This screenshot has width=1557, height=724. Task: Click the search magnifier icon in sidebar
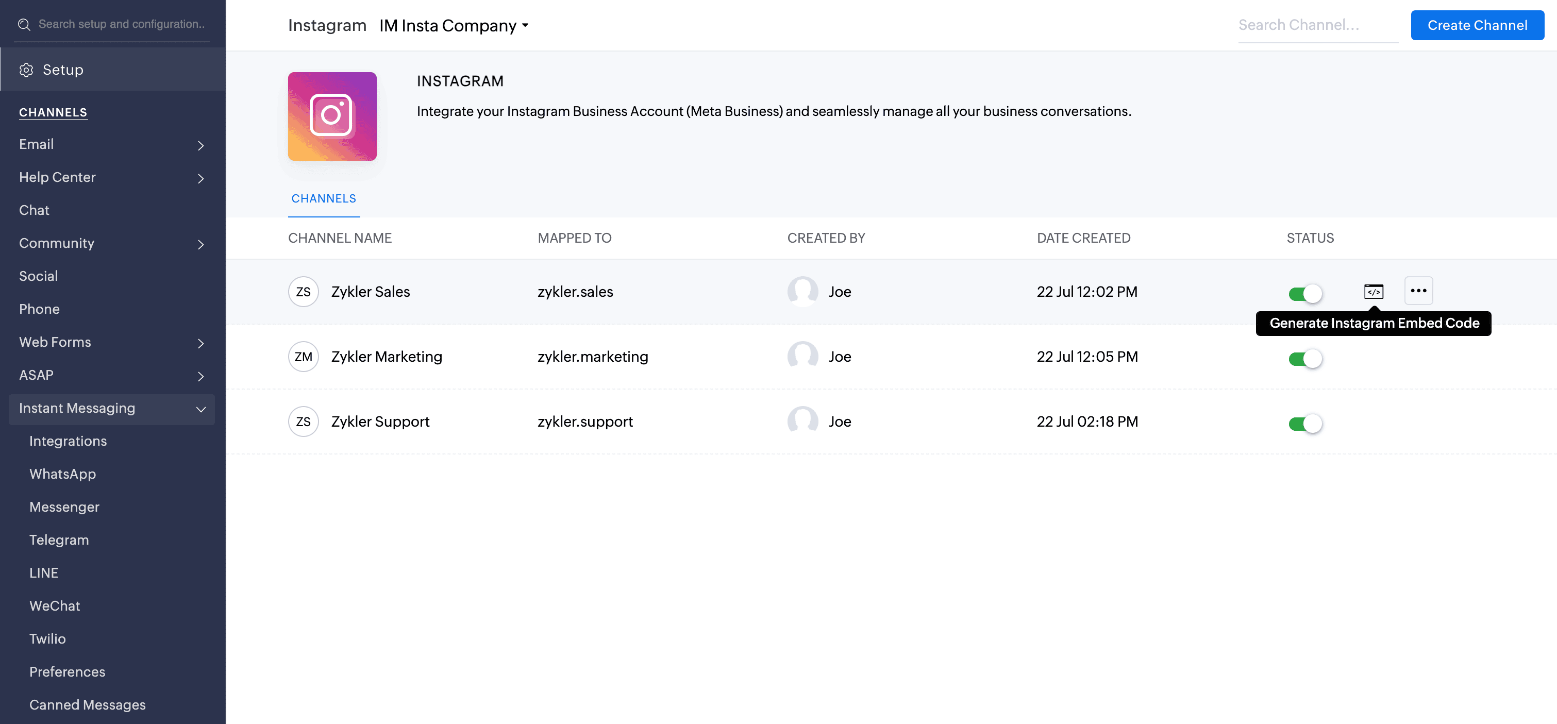(x=24, y=24)
